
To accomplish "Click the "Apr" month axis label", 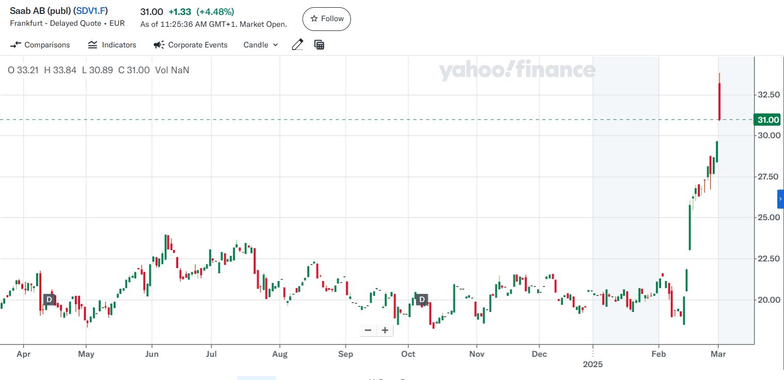I will (x=23, y=354).
